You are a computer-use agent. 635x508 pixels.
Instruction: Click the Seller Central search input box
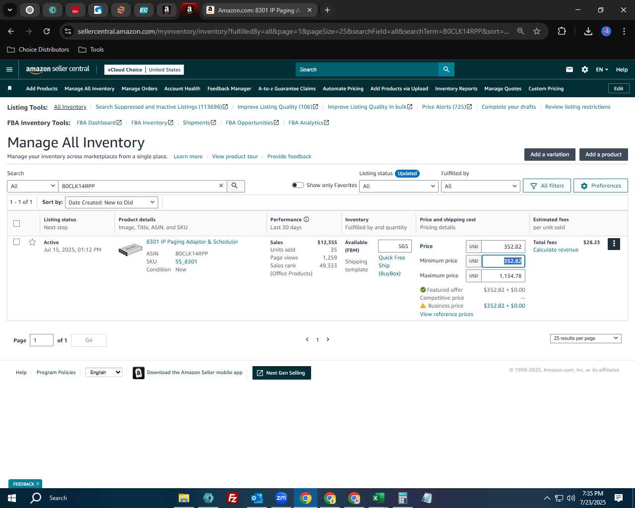[367, 69]
